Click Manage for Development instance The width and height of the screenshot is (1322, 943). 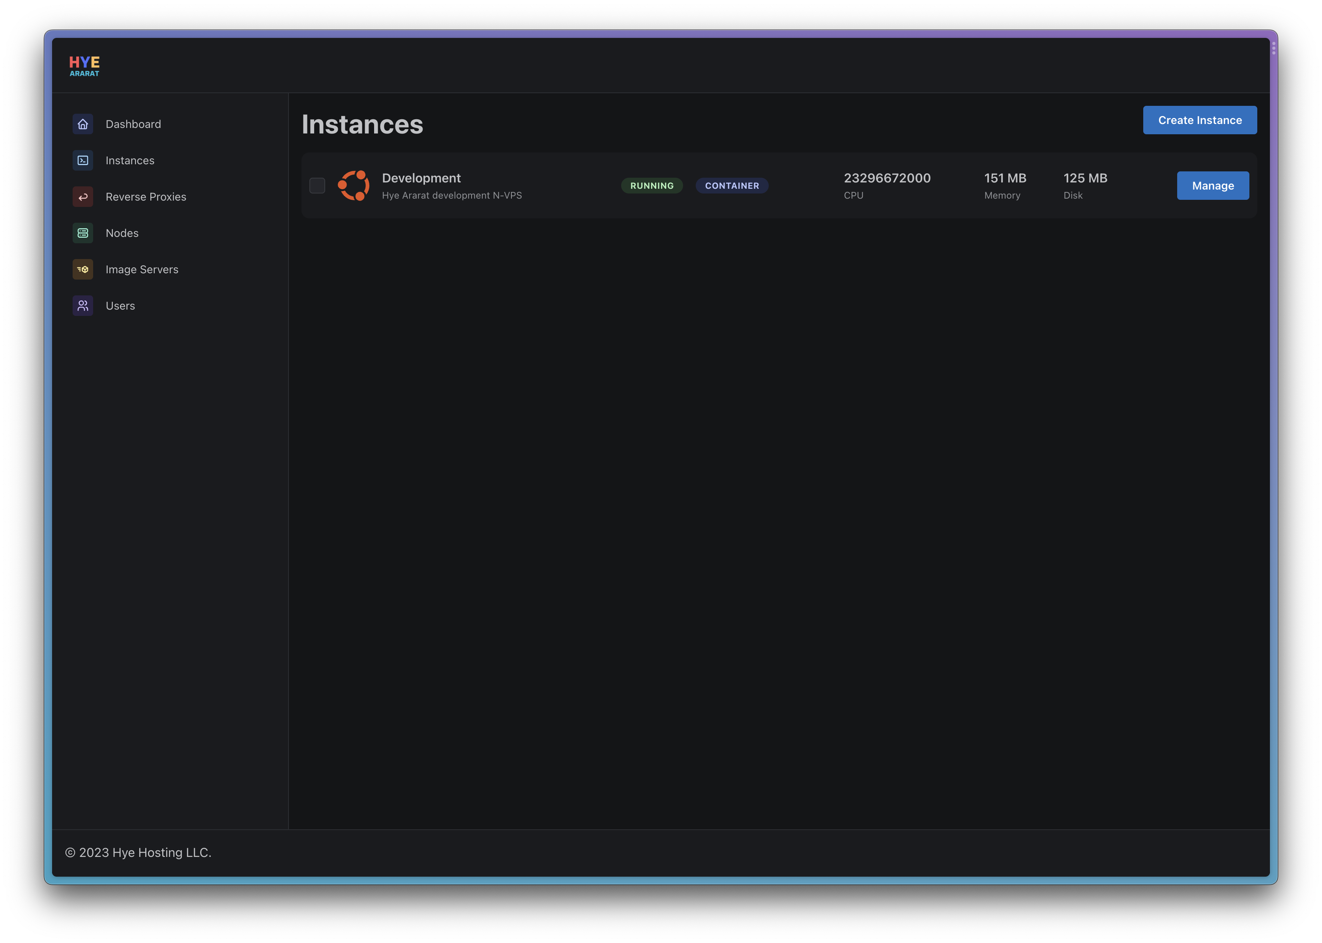pyautogui.click(x=1212, y=186)
